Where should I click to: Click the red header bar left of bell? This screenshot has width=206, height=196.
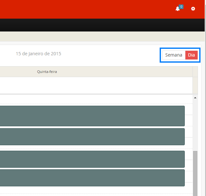pyautogui.click(x=97, y=9)
